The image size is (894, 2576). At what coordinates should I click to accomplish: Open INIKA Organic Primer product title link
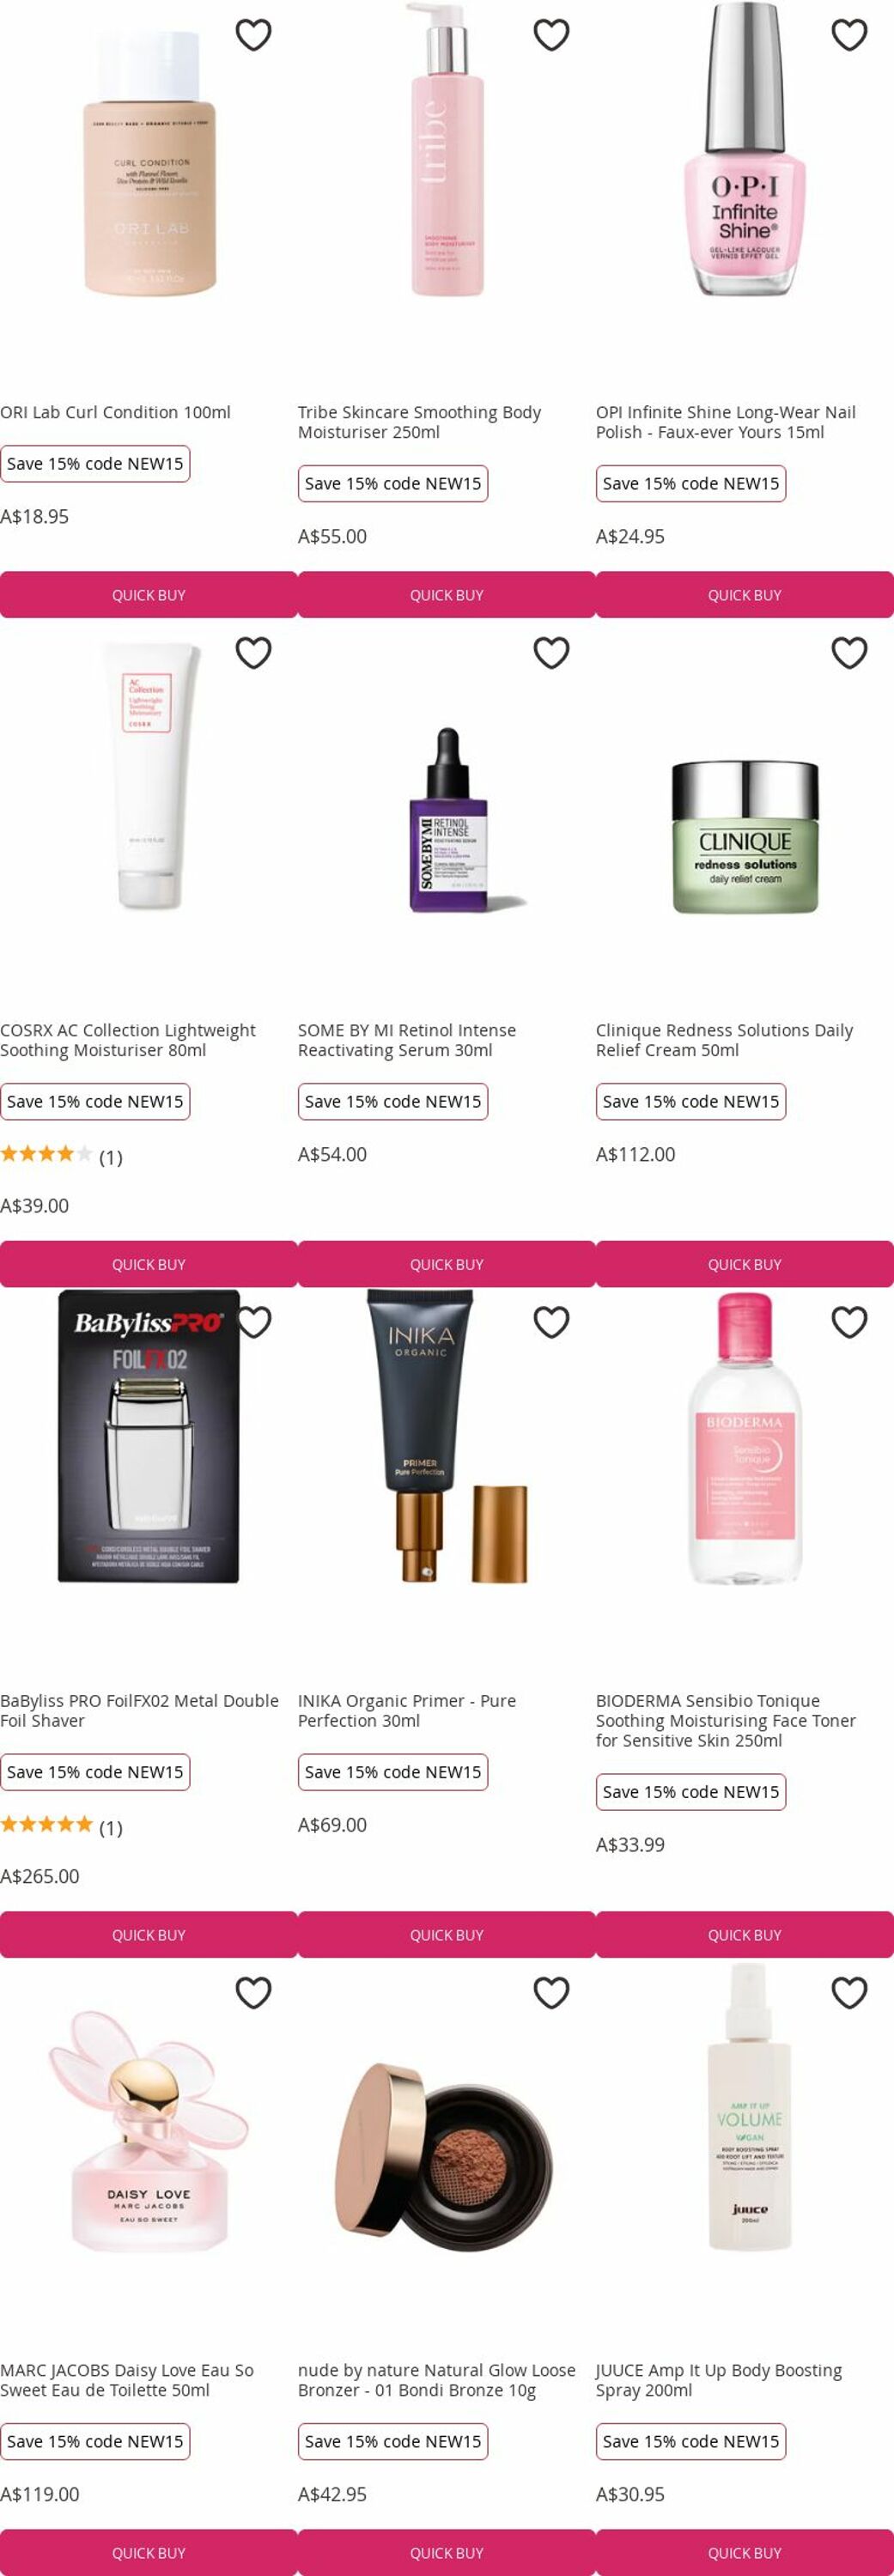pos(406,1710)
